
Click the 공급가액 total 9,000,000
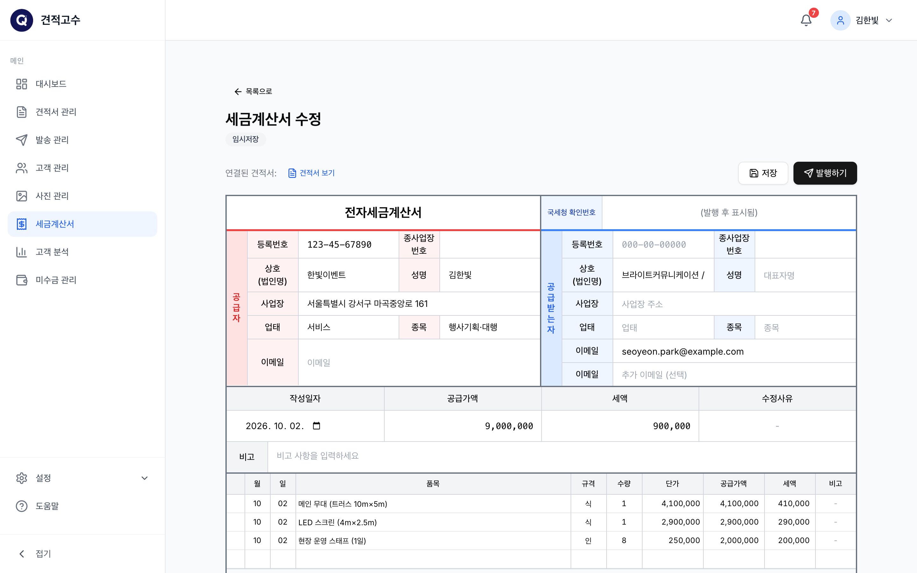click(509, 426)
